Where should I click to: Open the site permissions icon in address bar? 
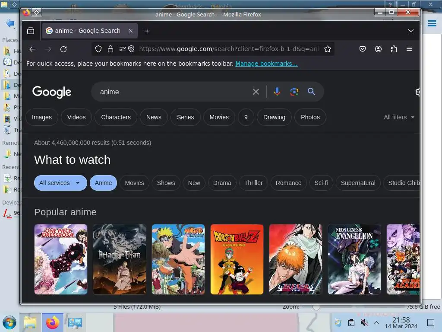[x=122, y=49]
